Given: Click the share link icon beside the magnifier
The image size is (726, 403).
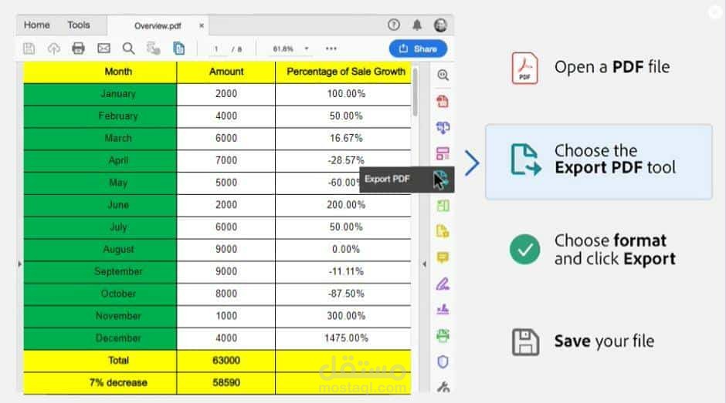Looking at the screenshot, I should [x=153, y=49].
